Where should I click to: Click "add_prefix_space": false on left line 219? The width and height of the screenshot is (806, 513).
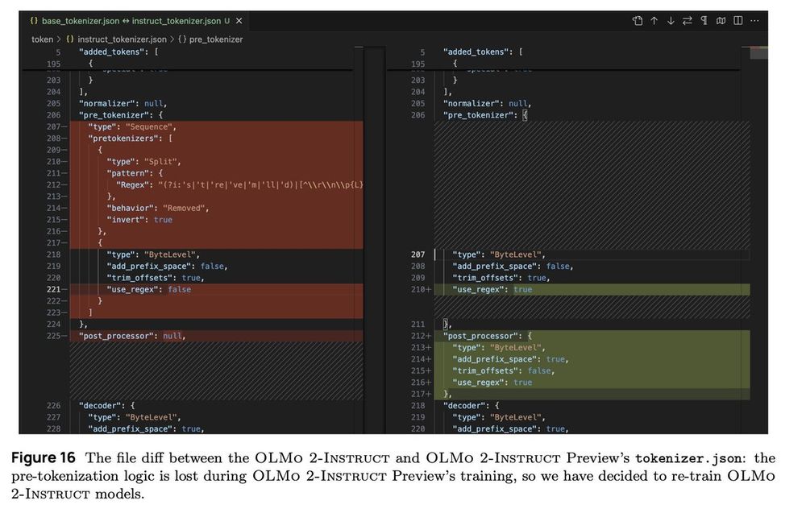(167, 267)
